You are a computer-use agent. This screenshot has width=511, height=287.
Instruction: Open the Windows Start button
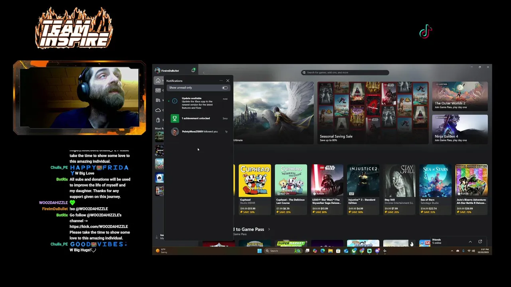point(259,251)
